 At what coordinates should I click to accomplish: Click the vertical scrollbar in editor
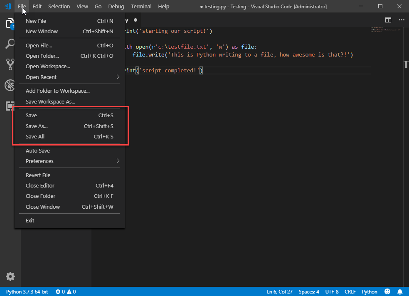[x=406, y=156]
